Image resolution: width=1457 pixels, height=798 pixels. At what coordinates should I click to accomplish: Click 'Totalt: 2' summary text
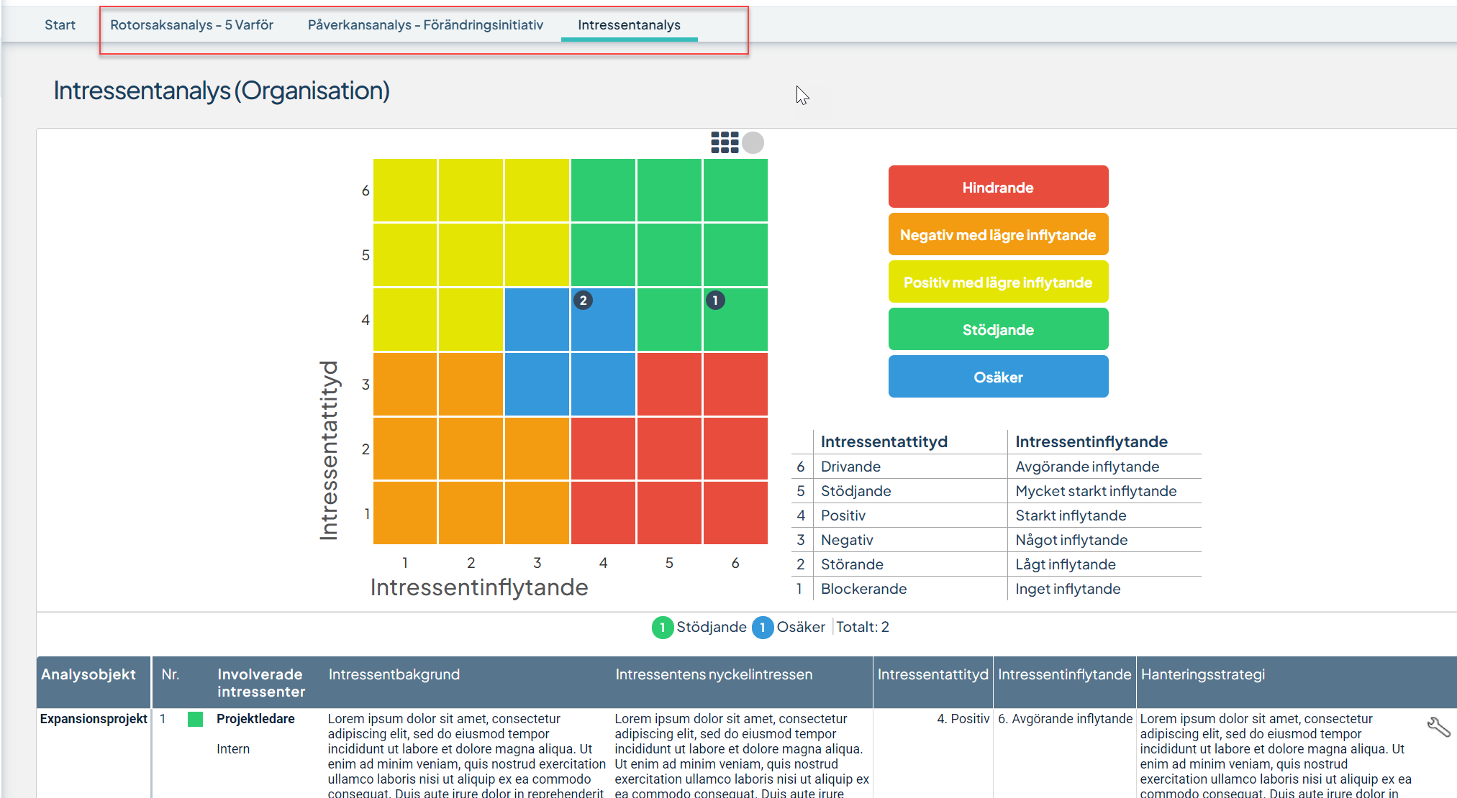862,627
